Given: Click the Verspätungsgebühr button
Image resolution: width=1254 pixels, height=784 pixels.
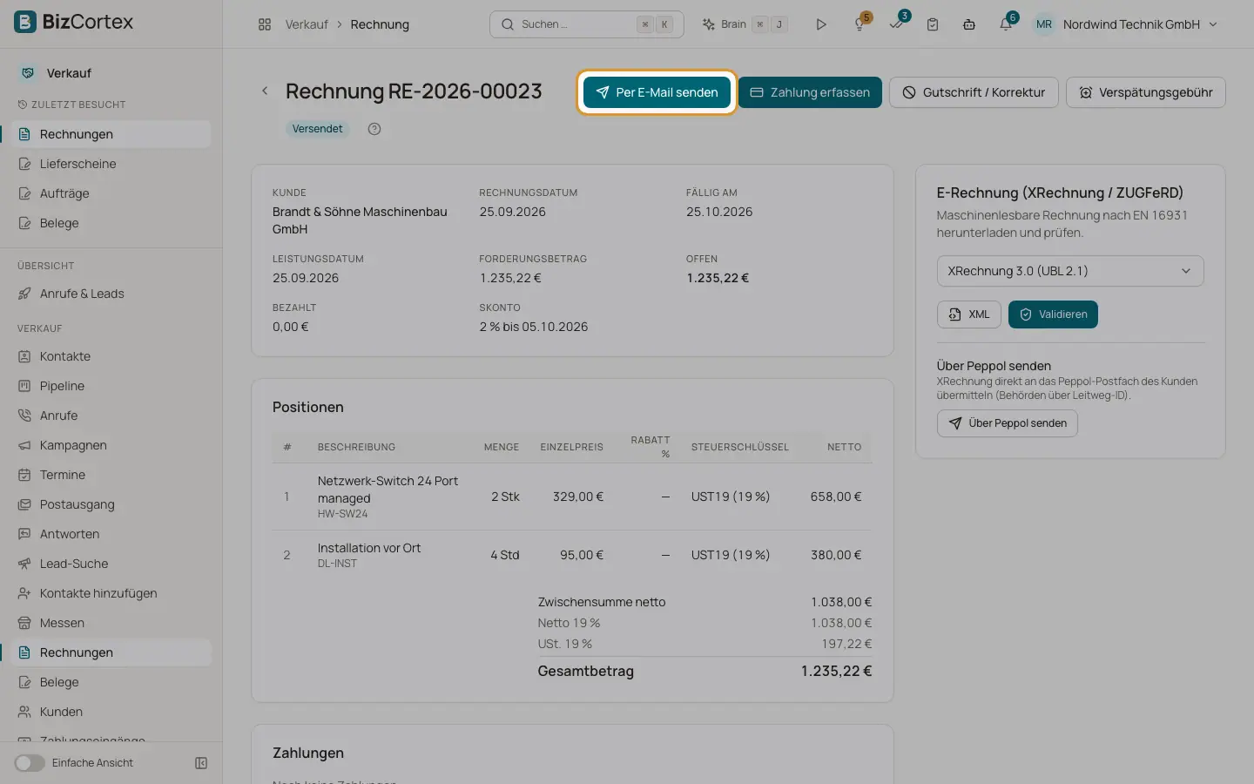Looking at the screenshot, I should tap(1146, 92).
